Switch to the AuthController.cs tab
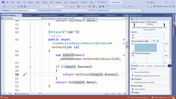Image resolution: width=176 pixels, height=99 pixels. 71,15
